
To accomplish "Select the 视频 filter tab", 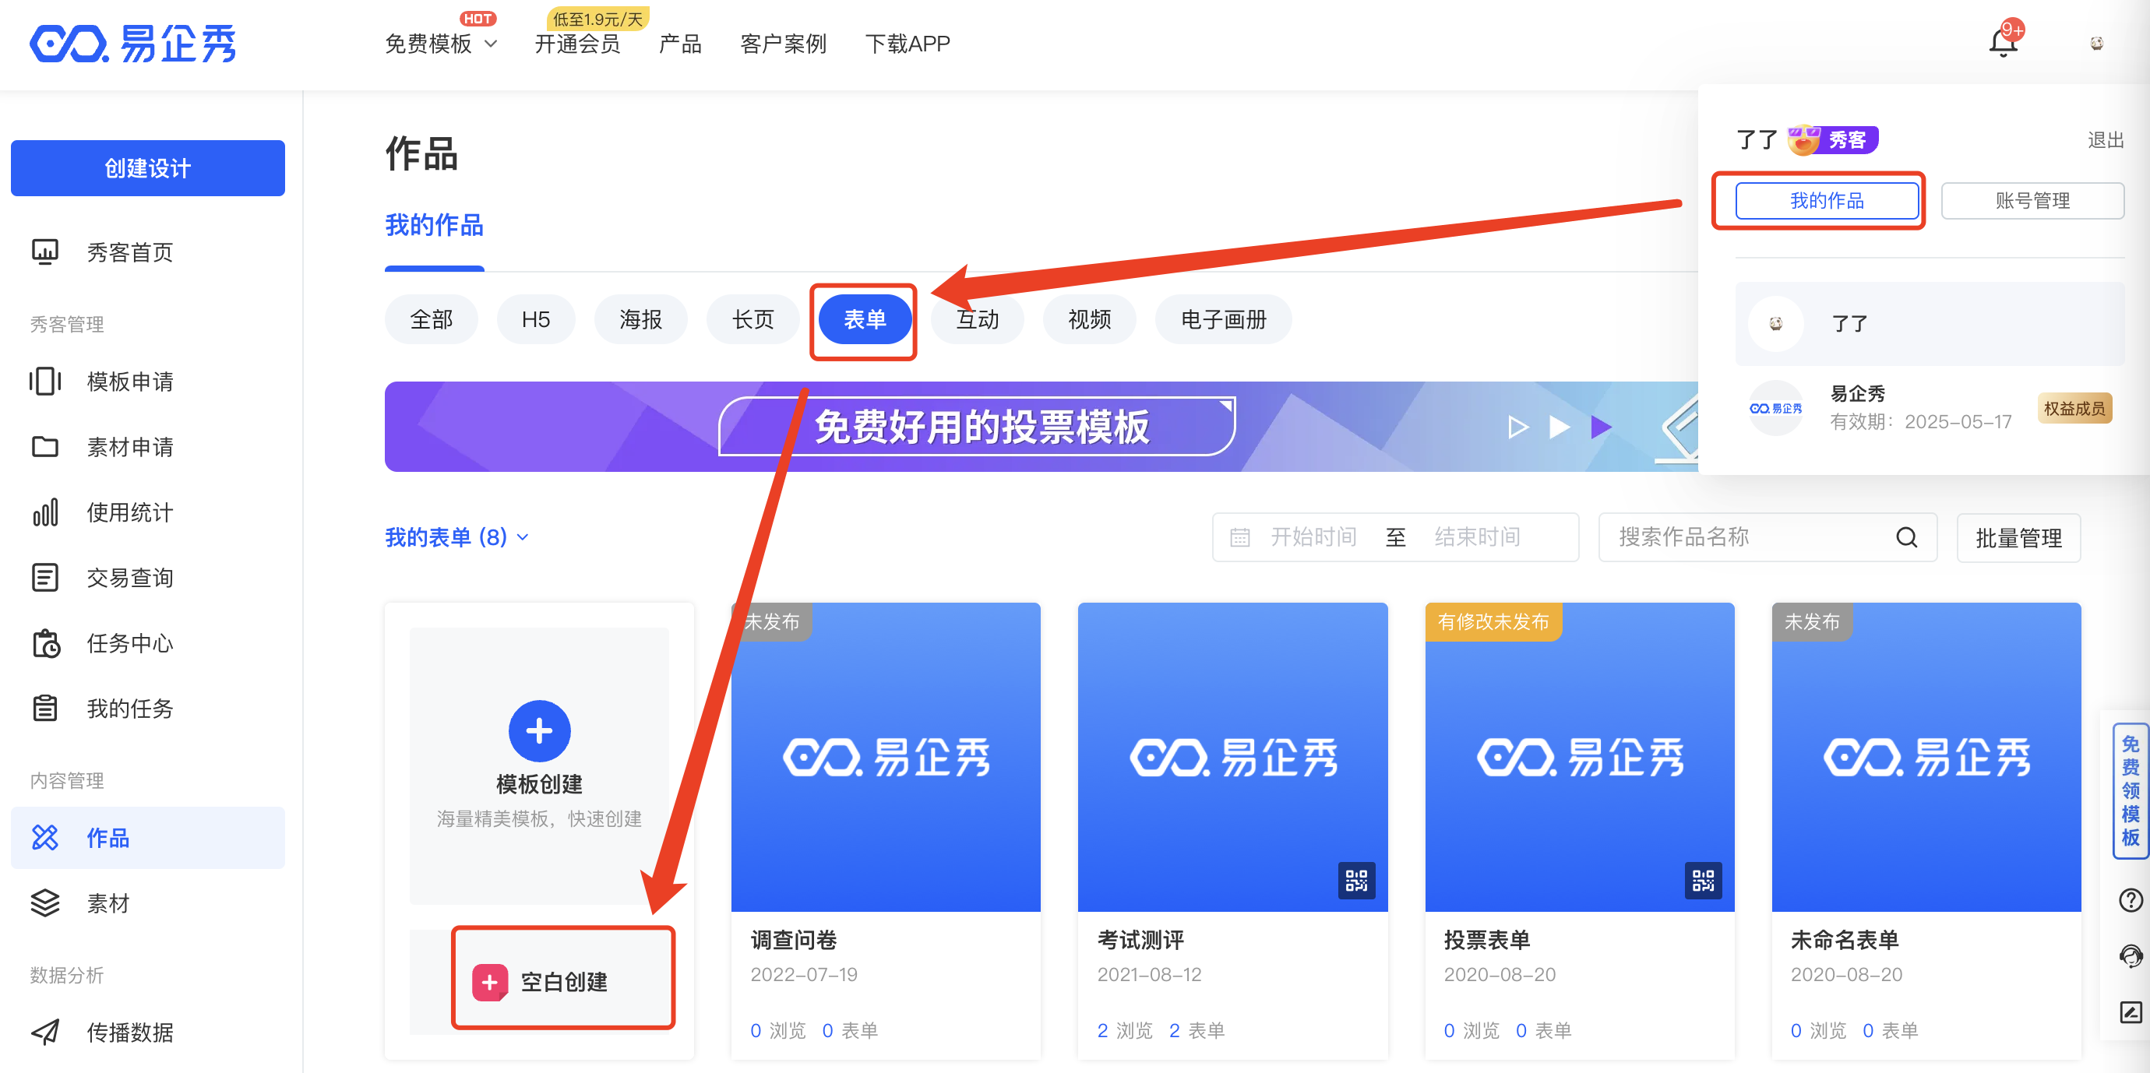I will (x=1089, y=319).
